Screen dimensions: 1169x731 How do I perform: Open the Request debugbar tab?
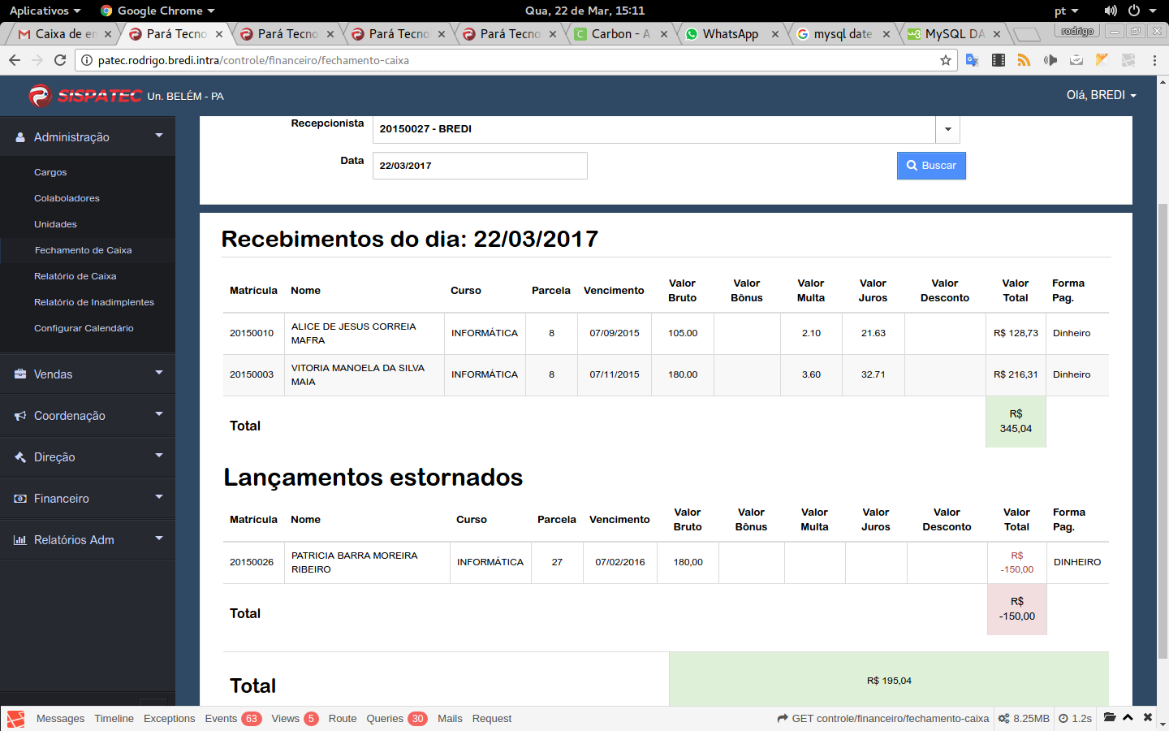492,719
